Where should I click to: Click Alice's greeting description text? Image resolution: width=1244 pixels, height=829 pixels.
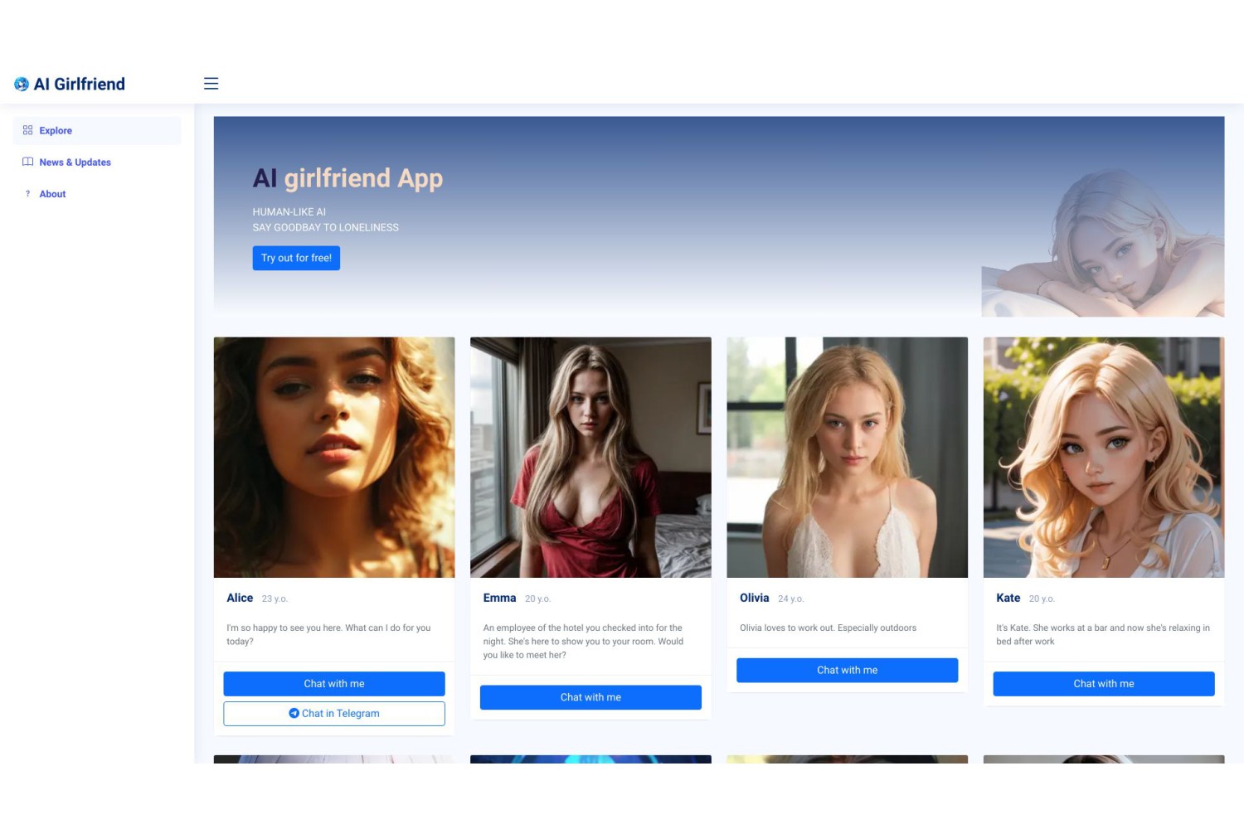[x=328, y=634]
